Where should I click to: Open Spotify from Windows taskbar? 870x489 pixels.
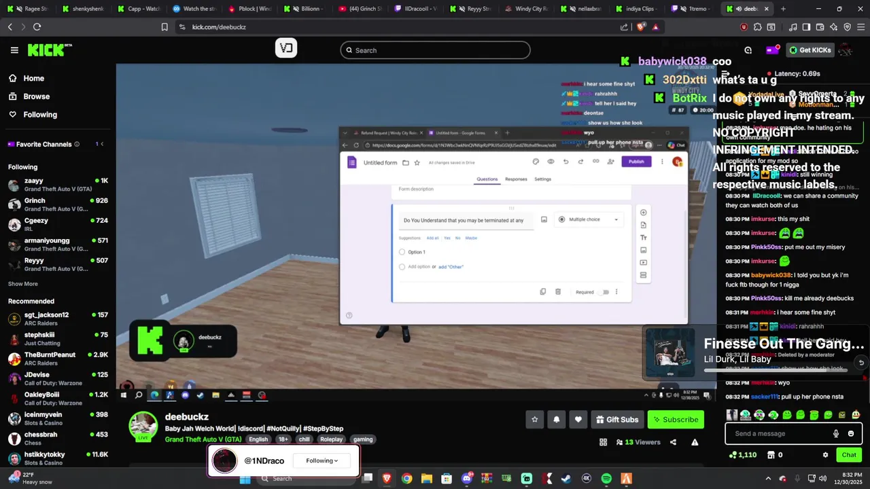pyautogui.click(x=606, y=479)
